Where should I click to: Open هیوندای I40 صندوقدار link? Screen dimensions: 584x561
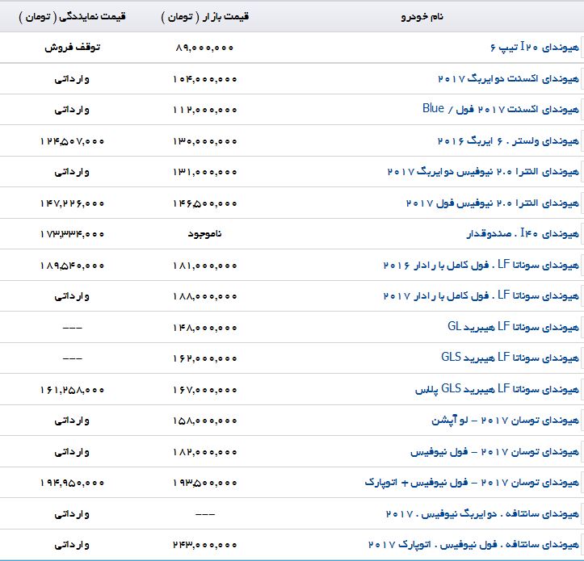[523, 233]
